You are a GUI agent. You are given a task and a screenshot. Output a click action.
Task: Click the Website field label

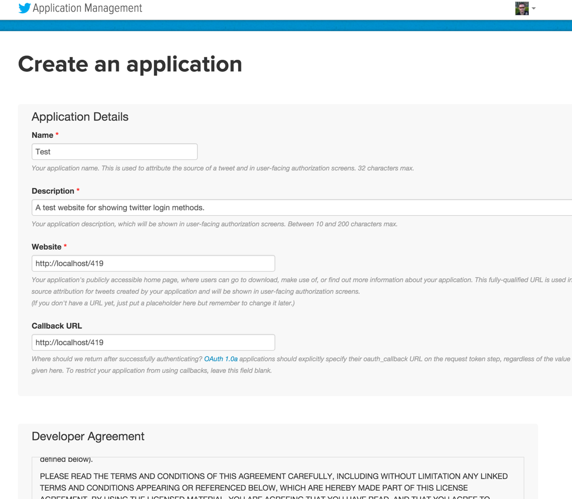point(47,247)
